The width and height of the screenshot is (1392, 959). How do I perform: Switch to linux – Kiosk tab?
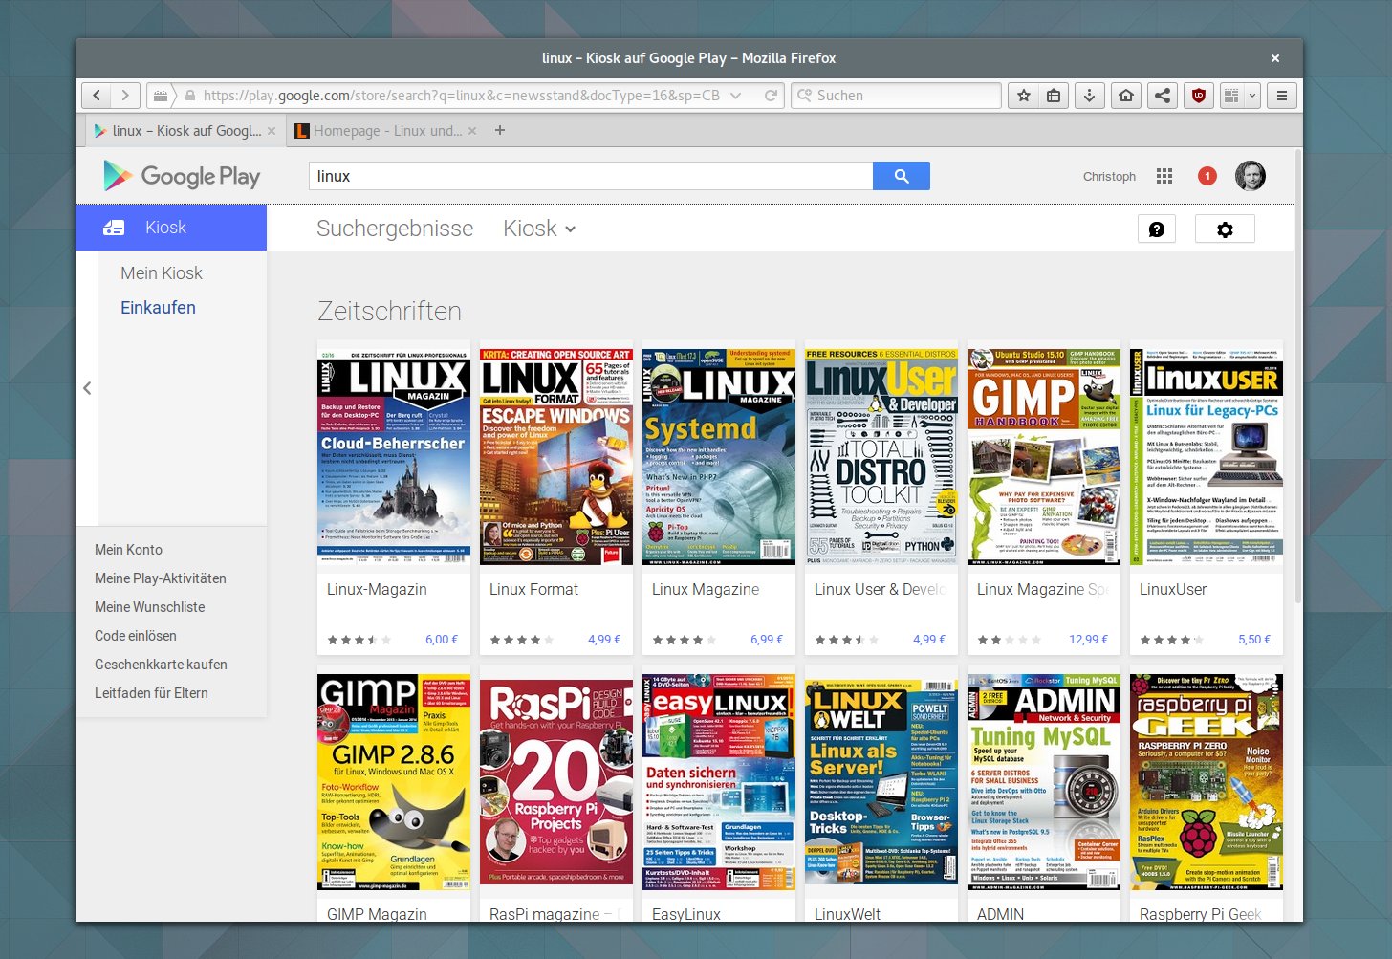coord(185,131)
